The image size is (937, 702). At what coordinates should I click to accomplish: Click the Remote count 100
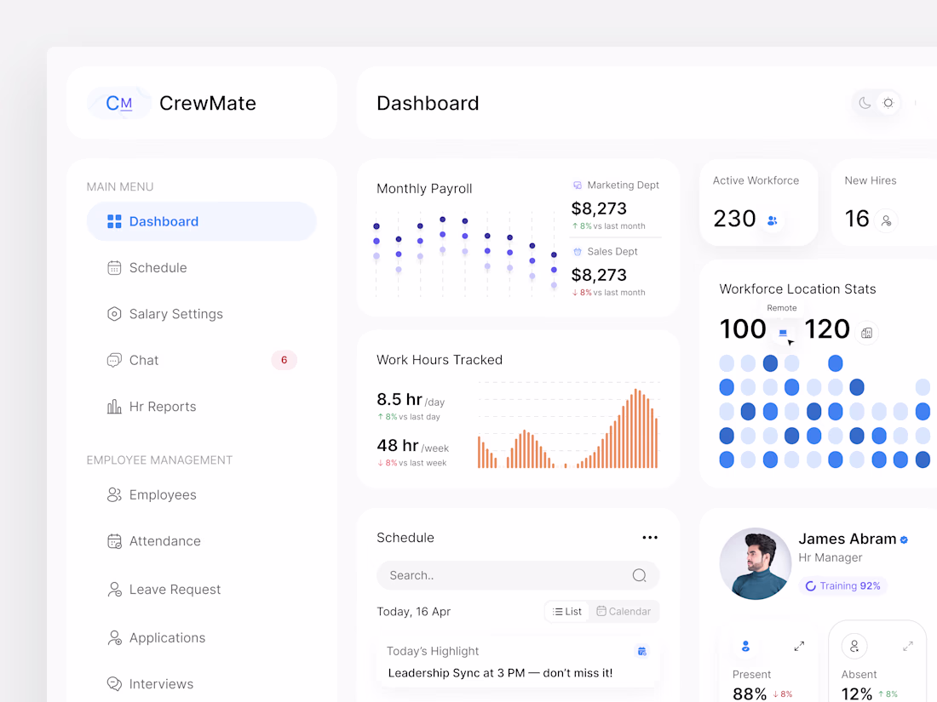(x=742, y=329)
